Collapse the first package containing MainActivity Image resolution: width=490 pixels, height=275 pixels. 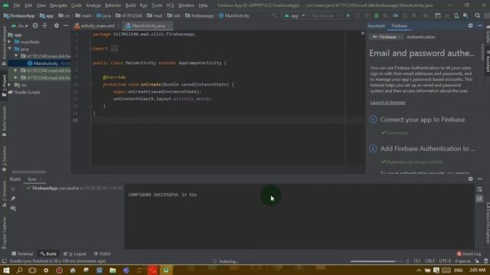coord(16,56)
